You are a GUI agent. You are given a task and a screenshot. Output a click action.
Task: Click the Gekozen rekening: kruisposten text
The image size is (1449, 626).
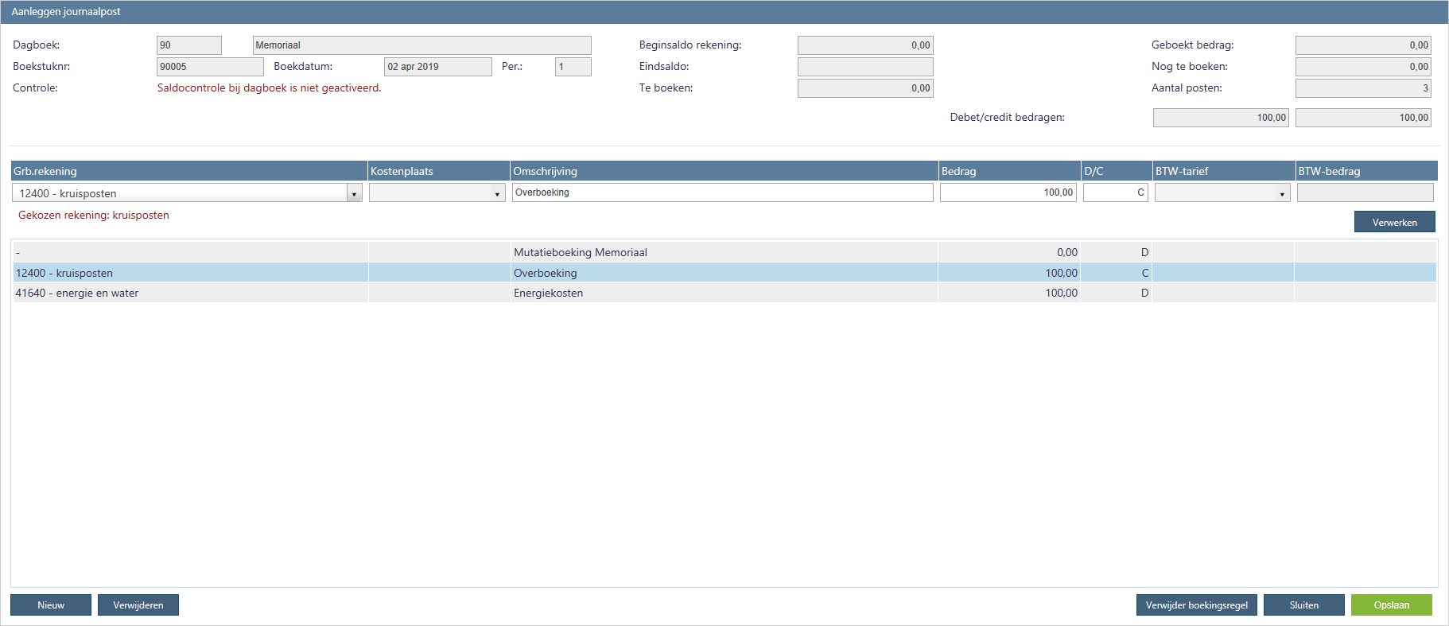pos(94,216)
